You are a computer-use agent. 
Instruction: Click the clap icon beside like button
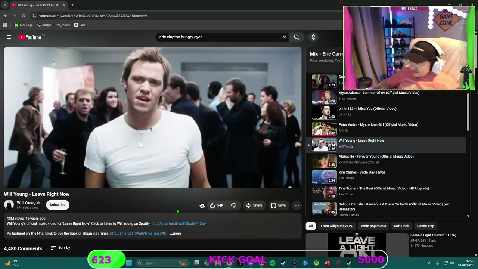(202, 205)
